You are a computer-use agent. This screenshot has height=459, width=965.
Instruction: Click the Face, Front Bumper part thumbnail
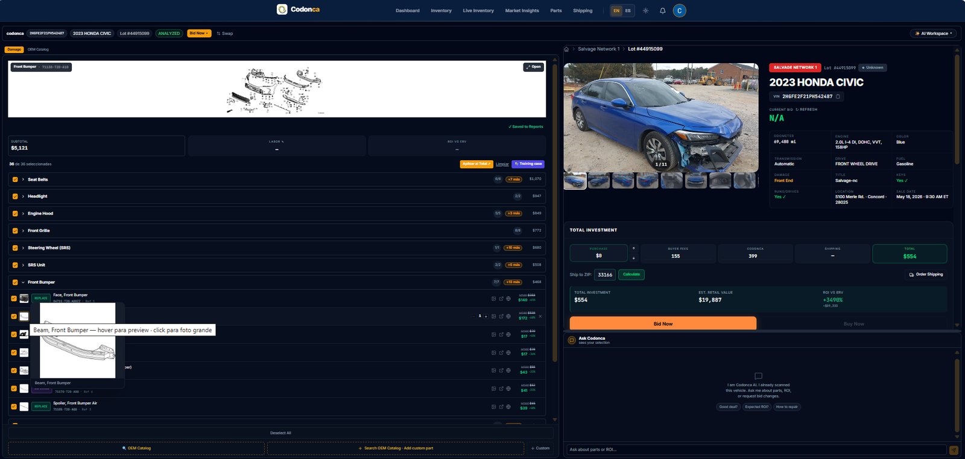24,298
